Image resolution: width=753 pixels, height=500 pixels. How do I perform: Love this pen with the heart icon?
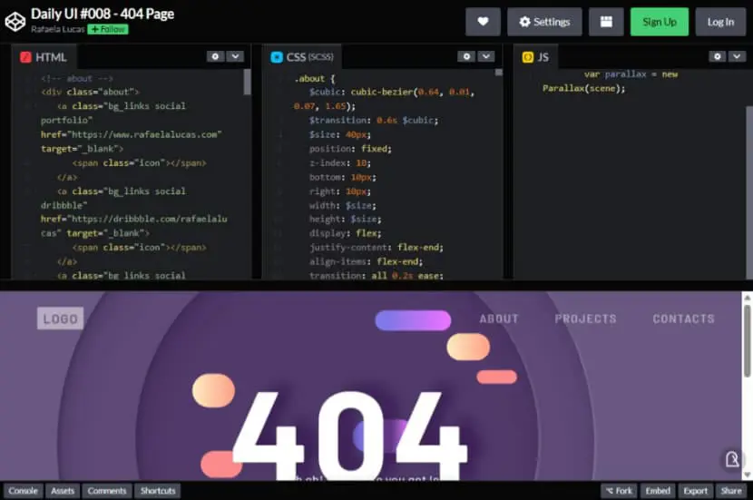click(x=483, y=22)
